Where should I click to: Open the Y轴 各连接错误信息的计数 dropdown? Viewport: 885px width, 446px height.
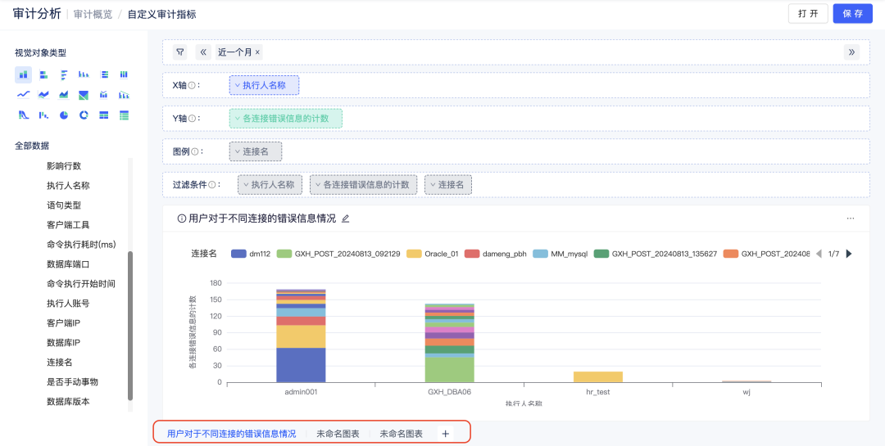coord(286,119)
